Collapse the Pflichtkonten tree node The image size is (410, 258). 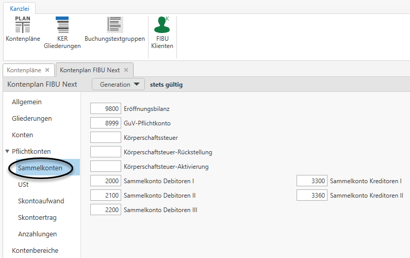(7, 151)
